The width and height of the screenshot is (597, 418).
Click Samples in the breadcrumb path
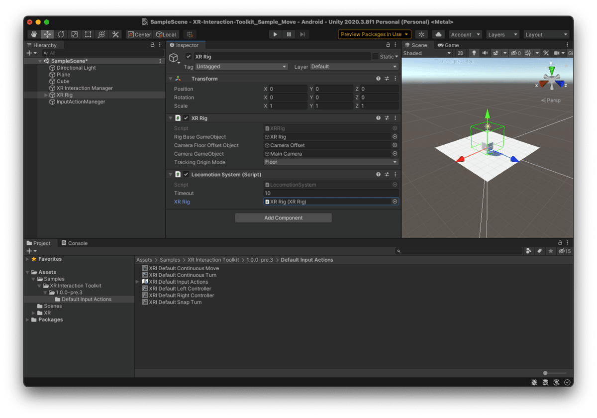(170, 260)
